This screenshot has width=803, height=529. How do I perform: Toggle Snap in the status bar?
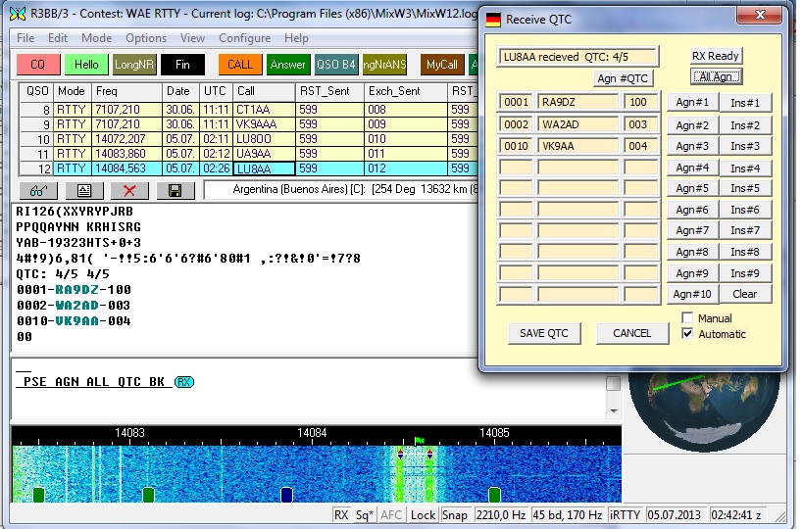[x=455, y=514]
